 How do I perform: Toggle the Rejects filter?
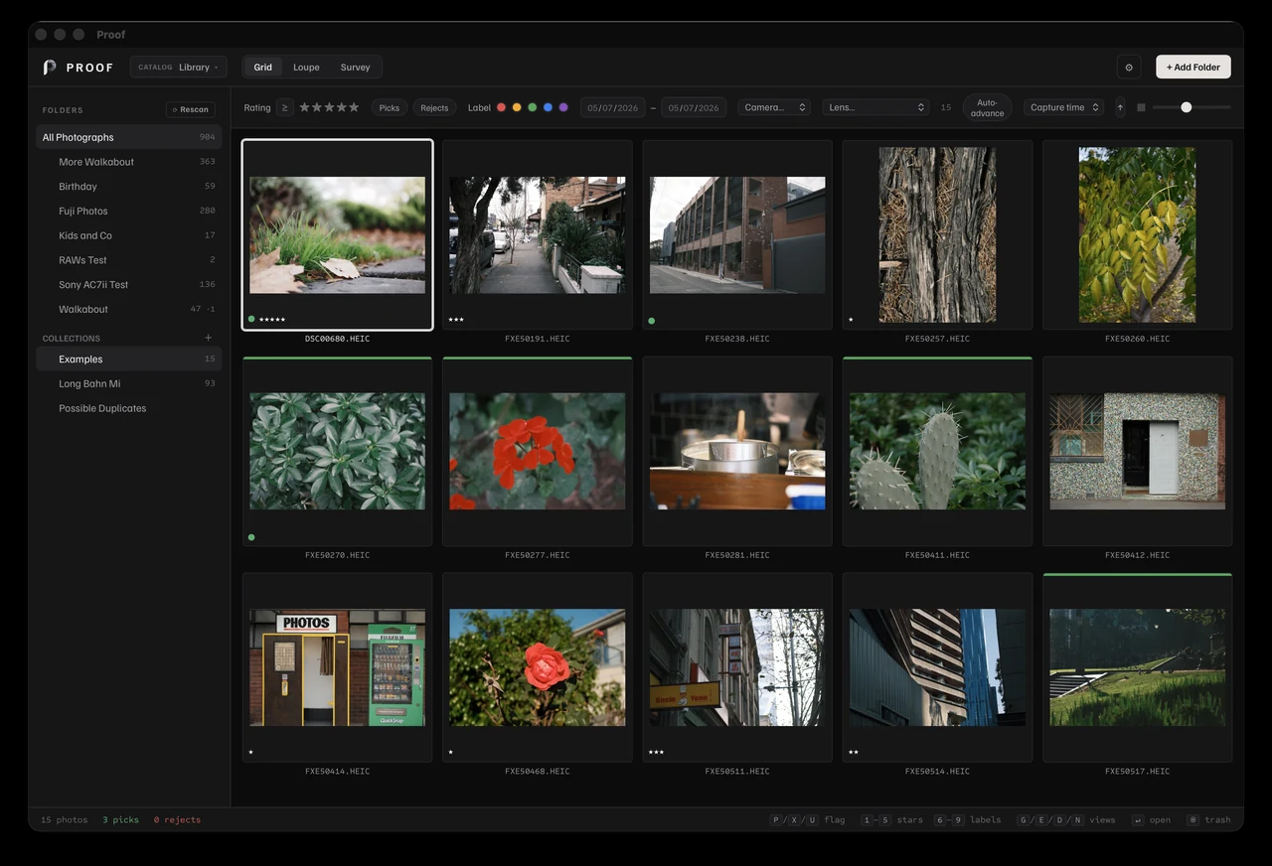click(x=434, y=107)
